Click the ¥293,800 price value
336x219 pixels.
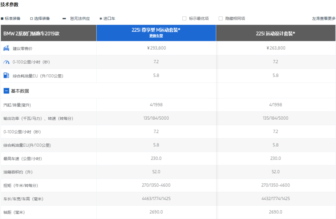point(156,48)
